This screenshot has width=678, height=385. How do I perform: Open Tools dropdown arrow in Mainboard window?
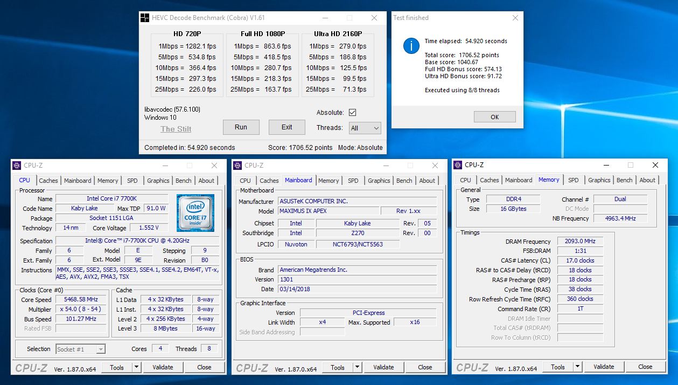tap(358, 367)
